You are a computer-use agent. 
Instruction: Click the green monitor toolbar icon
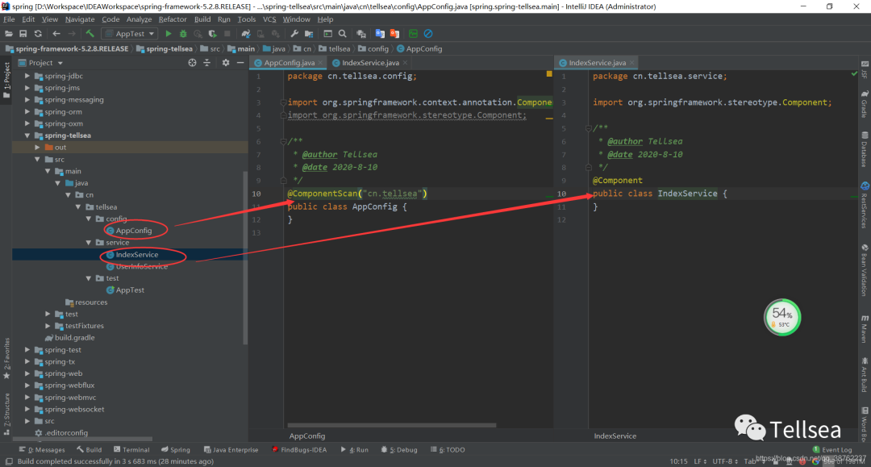click(x=413, y=34)
